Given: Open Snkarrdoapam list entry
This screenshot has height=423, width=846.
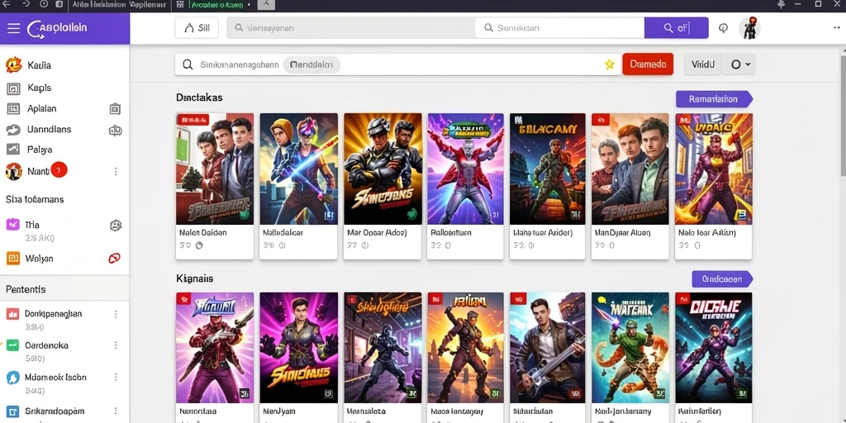Looking at the screenshot, I should coord(54,412).
